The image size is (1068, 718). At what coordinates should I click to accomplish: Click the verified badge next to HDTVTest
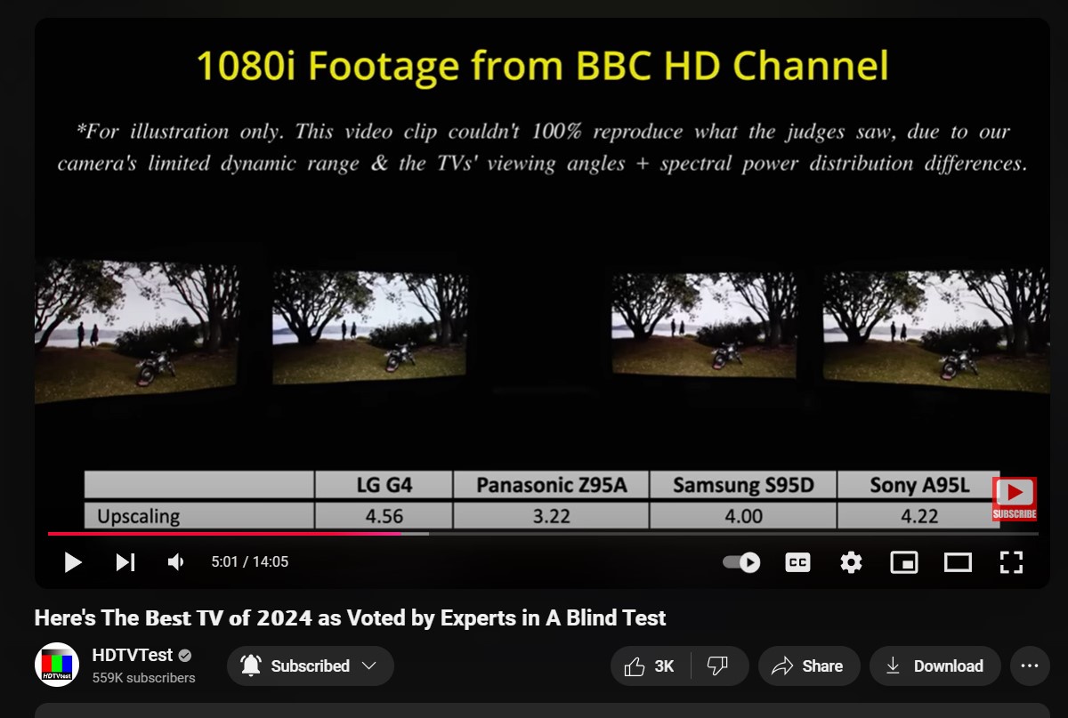[x=185, y=656]
